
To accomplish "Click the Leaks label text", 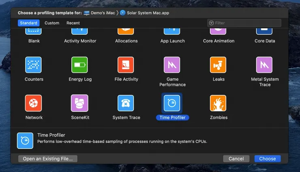I will click(219, 79).
